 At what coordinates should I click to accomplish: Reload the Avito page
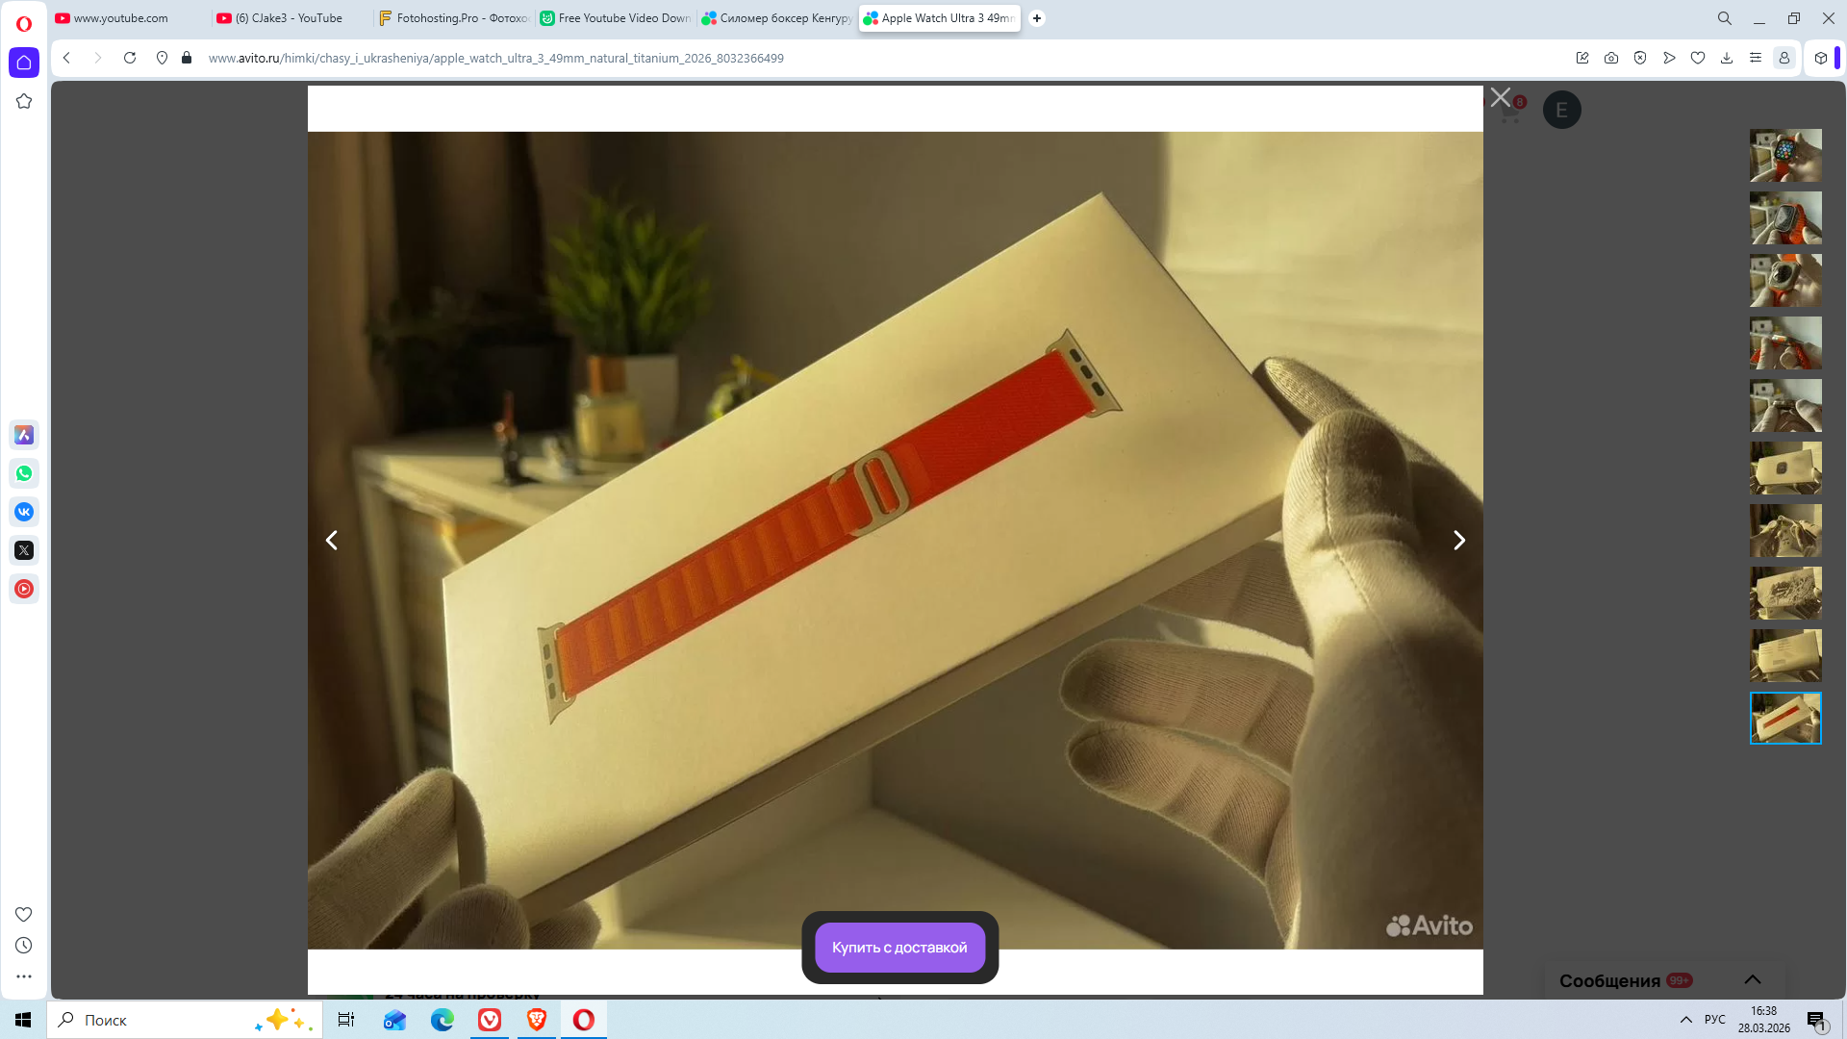(130, 58)
